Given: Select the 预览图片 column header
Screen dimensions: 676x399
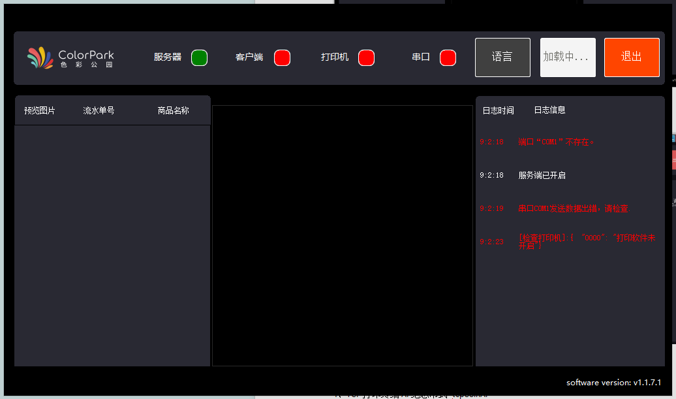Looking at the screenshot, I should 40,110.
